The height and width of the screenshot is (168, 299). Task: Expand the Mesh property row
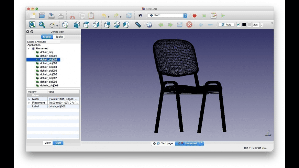click(x=29, y=99)
